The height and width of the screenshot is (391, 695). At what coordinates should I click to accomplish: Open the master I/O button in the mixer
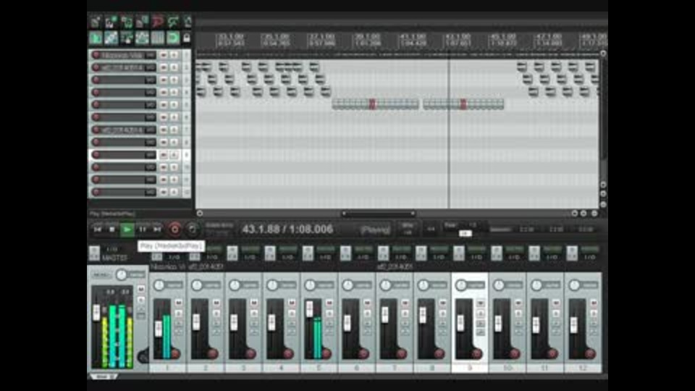(112, 250)
